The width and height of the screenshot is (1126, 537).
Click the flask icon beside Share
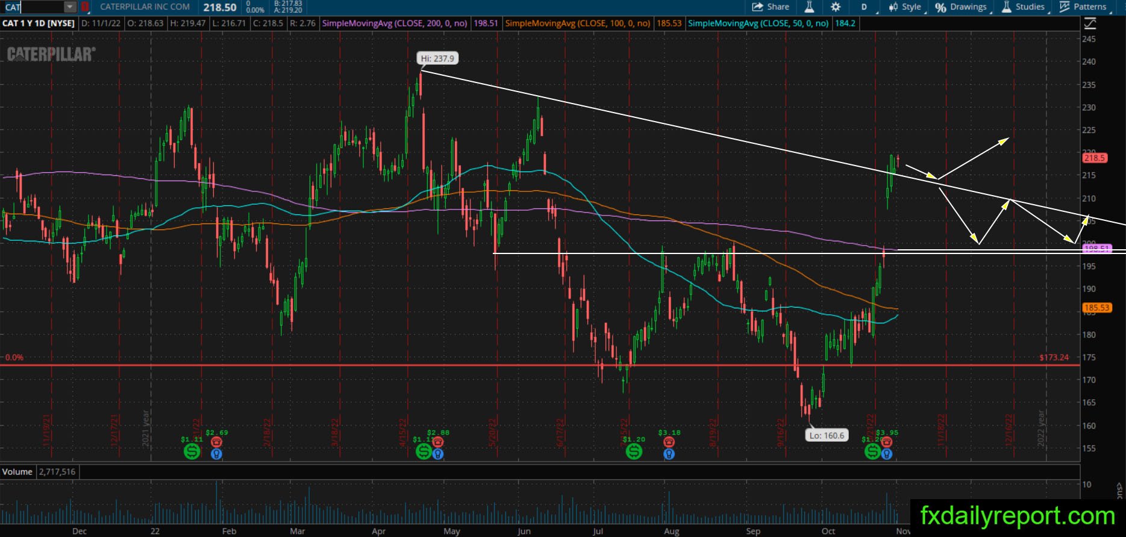(x=809, y=7)
